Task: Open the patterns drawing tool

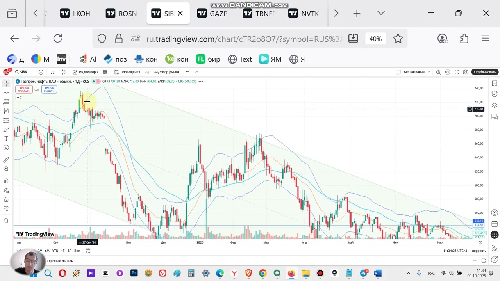Action: [6, 111]
